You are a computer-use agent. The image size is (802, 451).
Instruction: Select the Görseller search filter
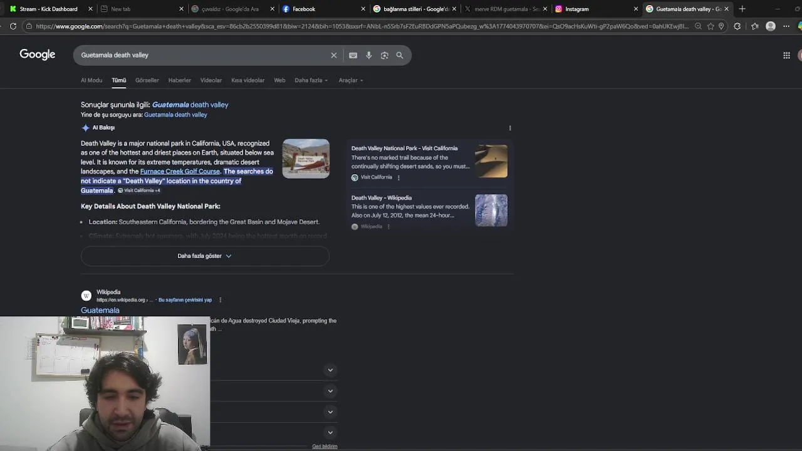(x=147, y=80)
